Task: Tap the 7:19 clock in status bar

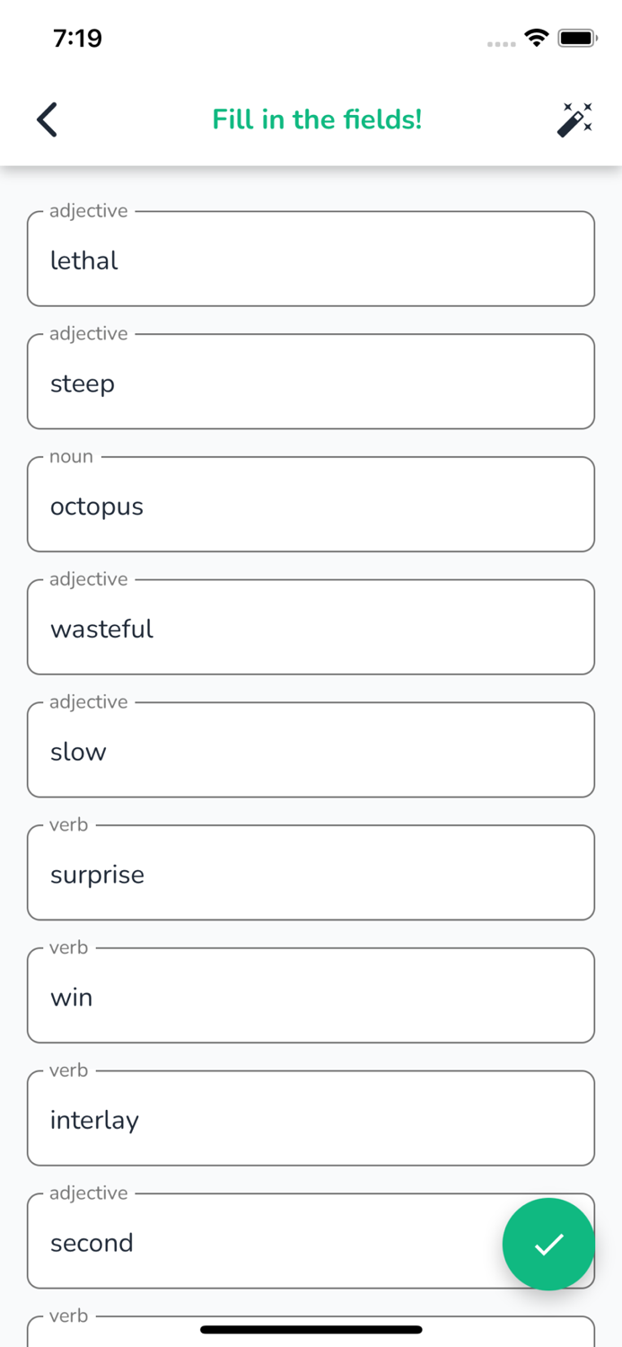Action: pos(77,38)
